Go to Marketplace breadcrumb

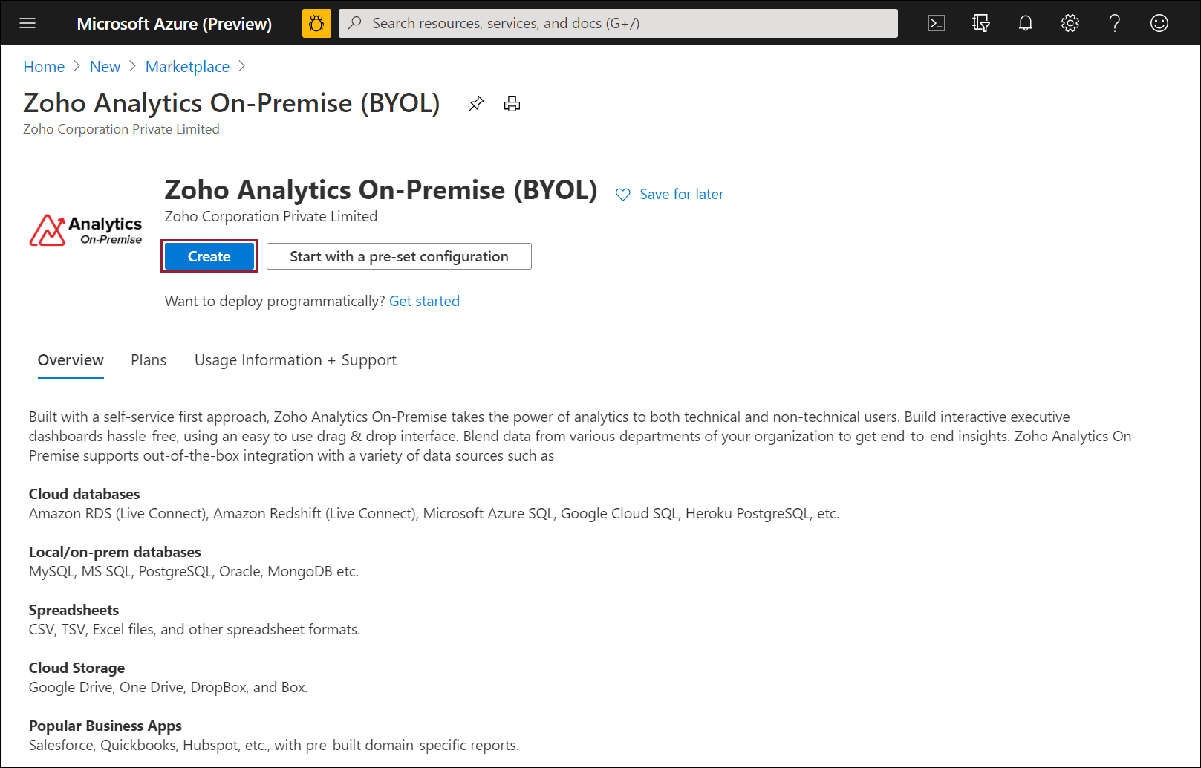point(187,67)
